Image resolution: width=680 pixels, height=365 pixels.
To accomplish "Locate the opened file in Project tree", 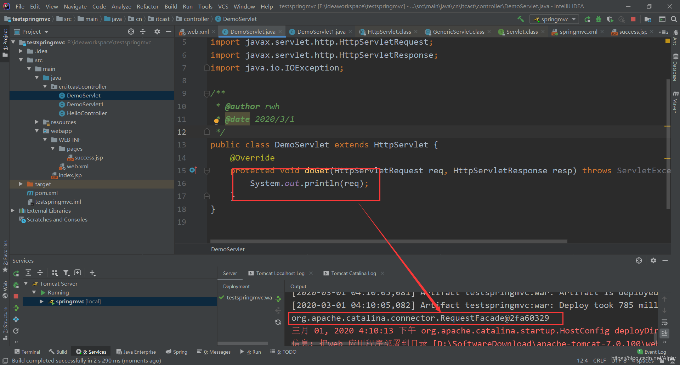I will [131, 32].
